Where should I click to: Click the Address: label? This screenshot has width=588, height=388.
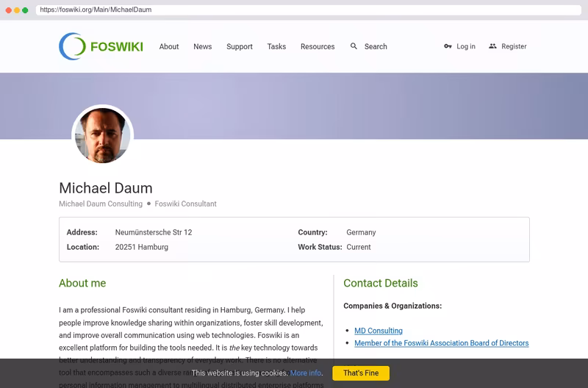coord(82,232)
